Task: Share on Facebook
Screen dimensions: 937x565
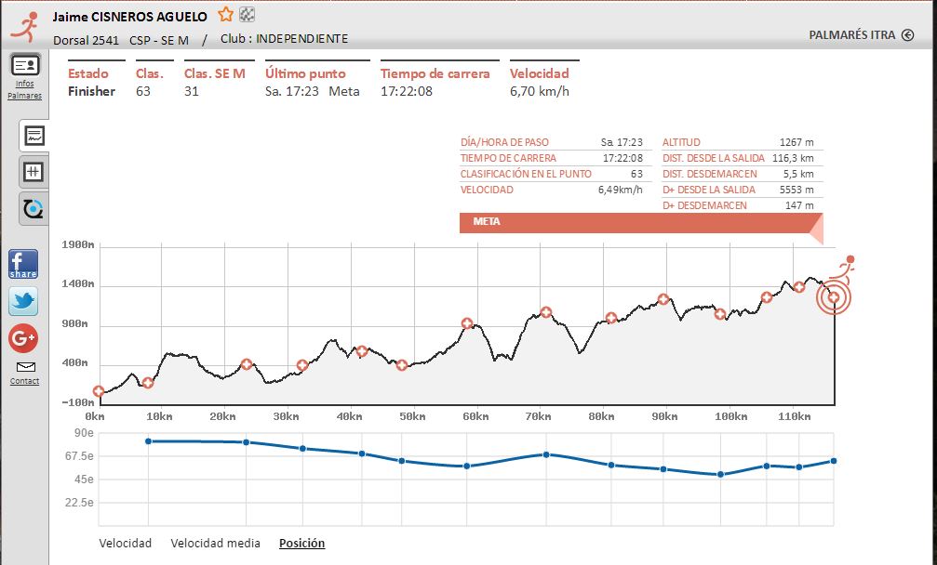Action: (23, 264)
